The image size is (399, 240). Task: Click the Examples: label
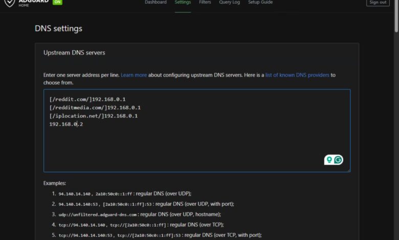coord(55,183)
